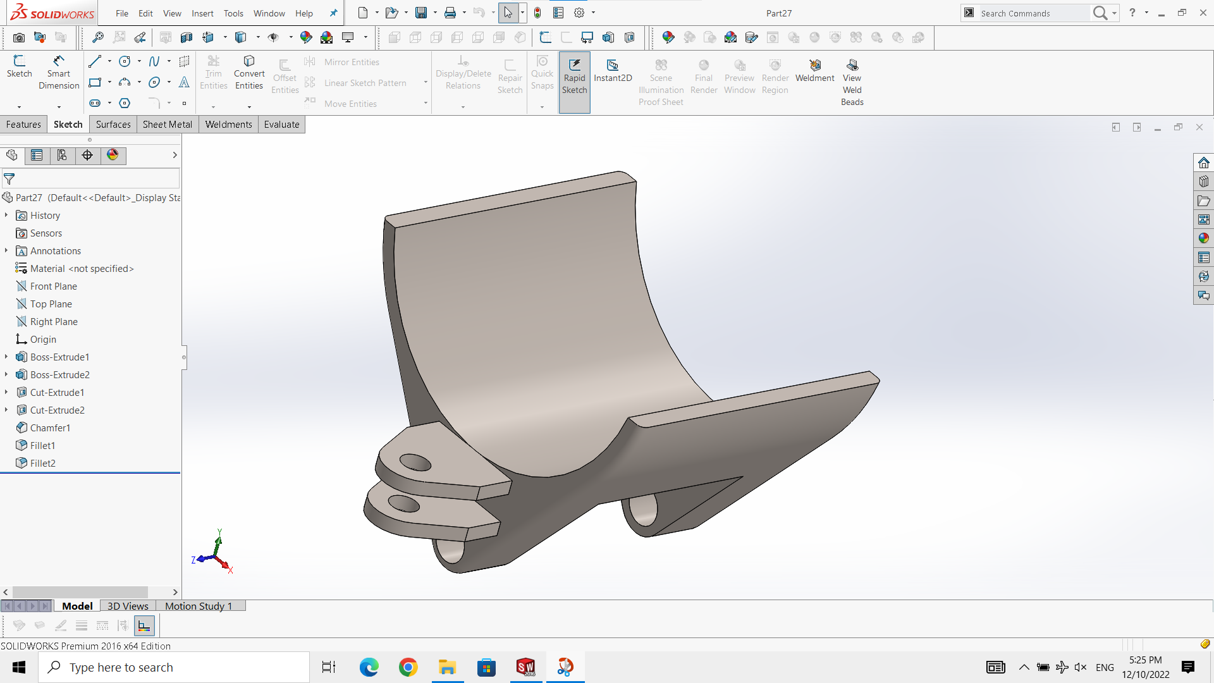Open the Convert Entities dropdown arrow
Screen dimensions: 1214x683
pos(249,107)
